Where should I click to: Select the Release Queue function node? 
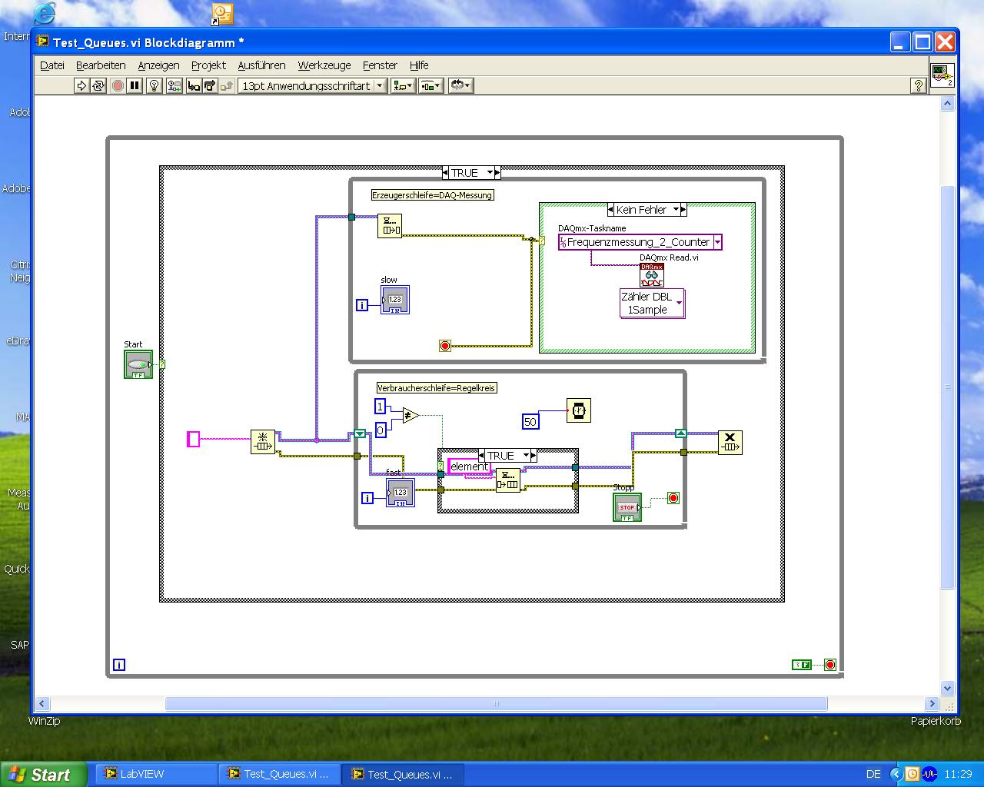coord(730,442)
